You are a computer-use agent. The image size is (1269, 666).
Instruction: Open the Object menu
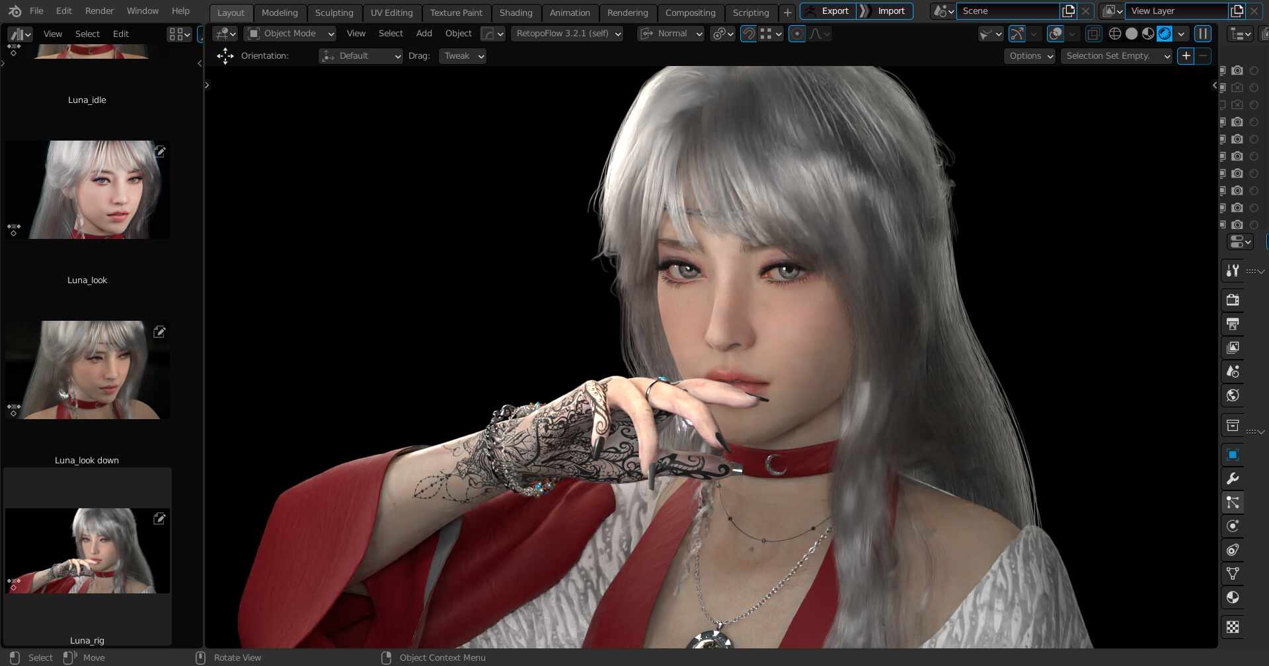[x=458, y=34]
